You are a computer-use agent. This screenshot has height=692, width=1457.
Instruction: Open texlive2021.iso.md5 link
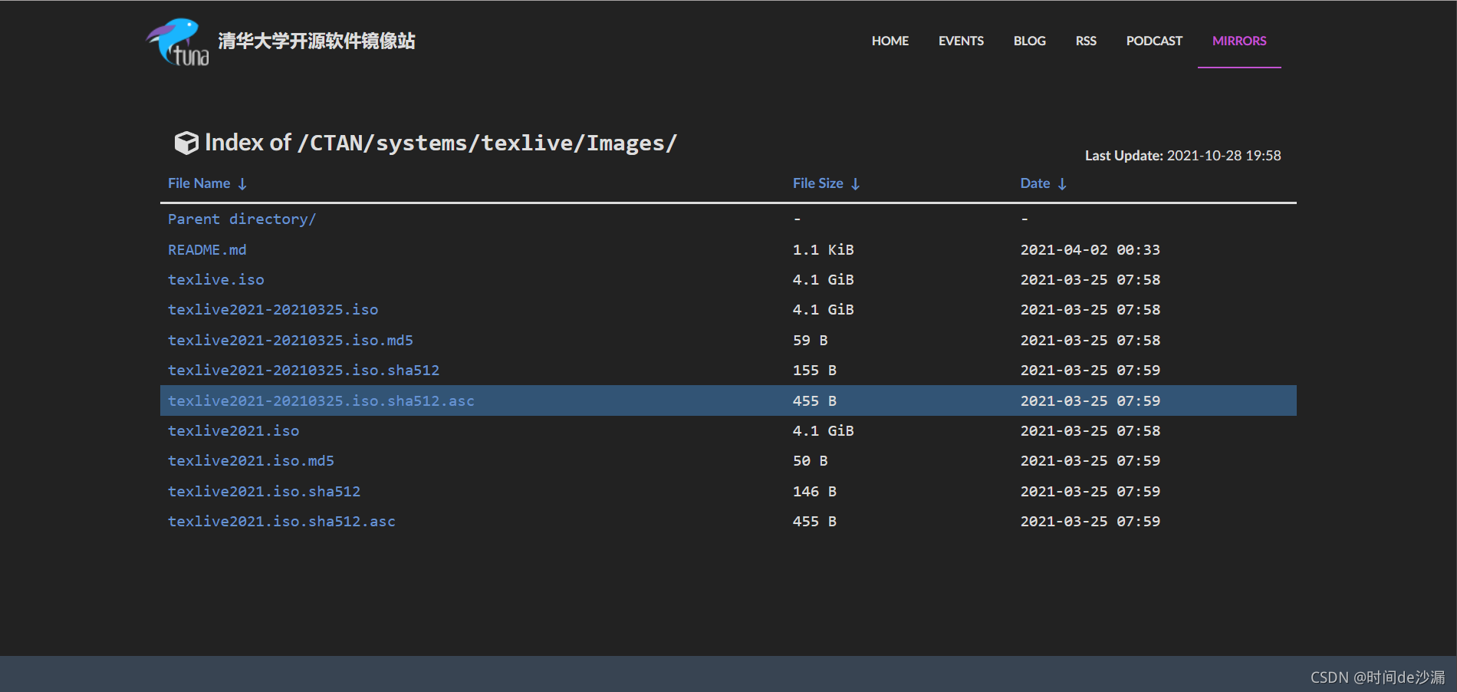[x=251, y=461]
